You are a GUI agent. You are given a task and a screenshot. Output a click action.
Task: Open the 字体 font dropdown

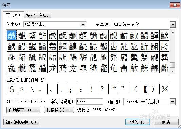coord(83,24)
